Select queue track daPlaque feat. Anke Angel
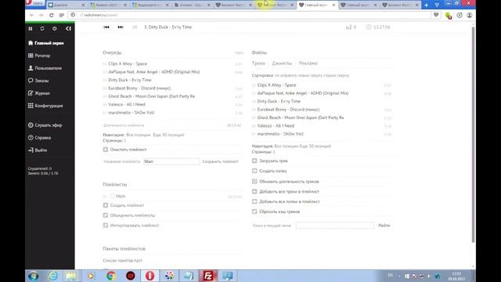The image size is (501, 282). [x=153, y=72]
